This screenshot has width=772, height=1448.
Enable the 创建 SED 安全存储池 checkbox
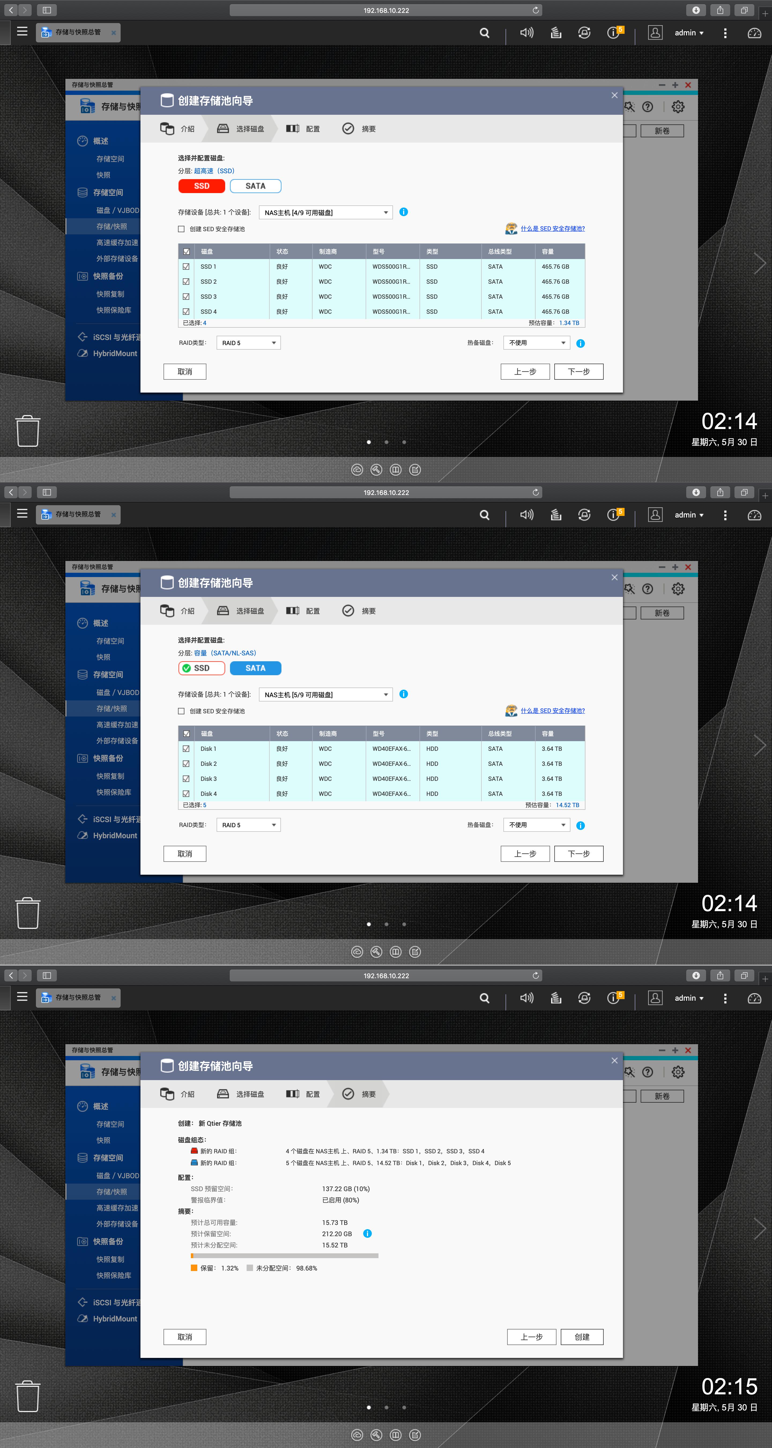(181, 229)
